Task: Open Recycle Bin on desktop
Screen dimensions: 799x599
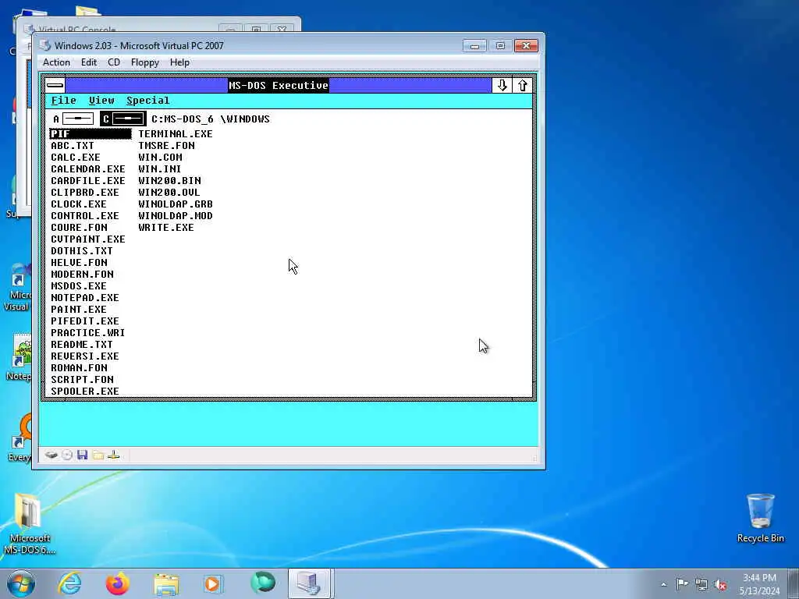Action: click(760, 518)
